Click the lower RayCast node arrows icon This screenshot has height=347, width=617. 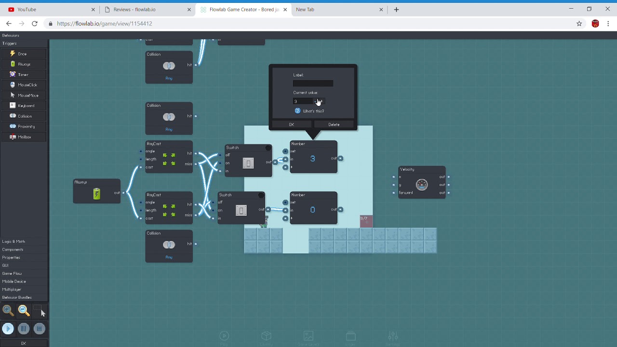[x=169, y=210]
